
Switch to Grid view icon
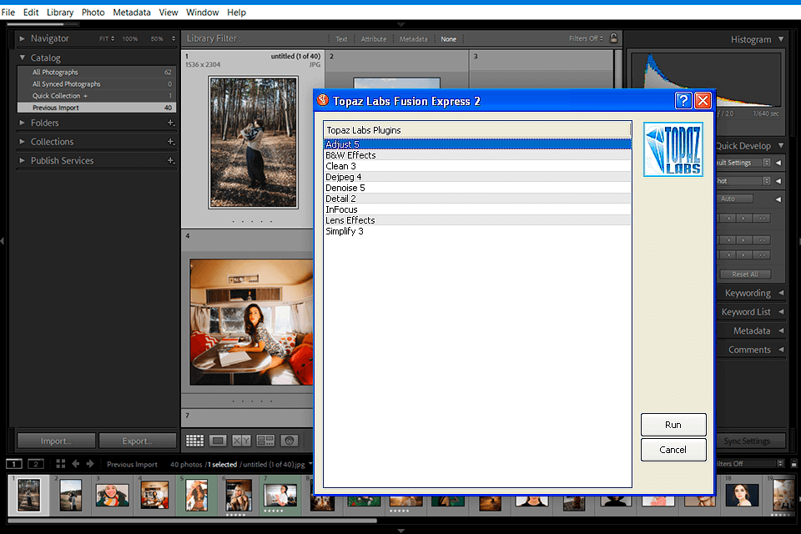194,441
